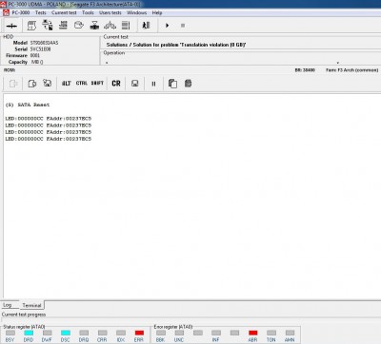
Task: Open the Tools menu
Action: (88, 12)
